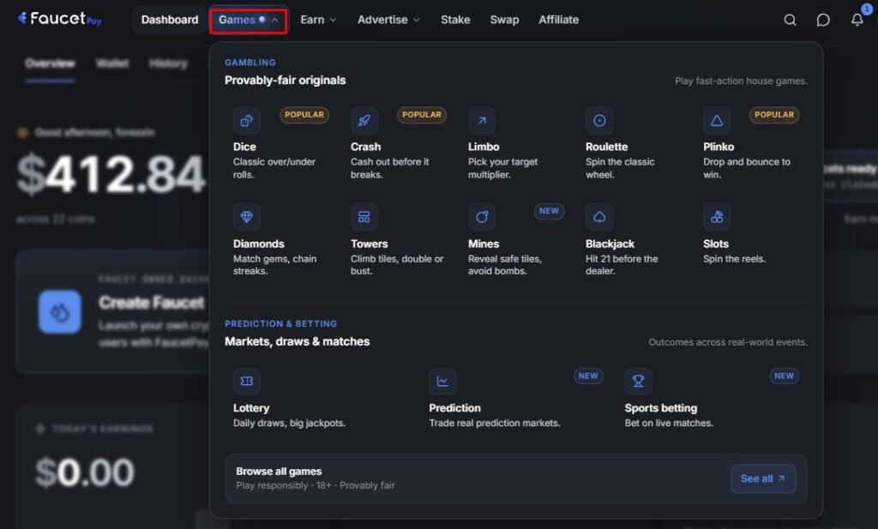The image size is (878, 529).
Task: Click POPULAR badge on Dice
Action: coord(304,115)
